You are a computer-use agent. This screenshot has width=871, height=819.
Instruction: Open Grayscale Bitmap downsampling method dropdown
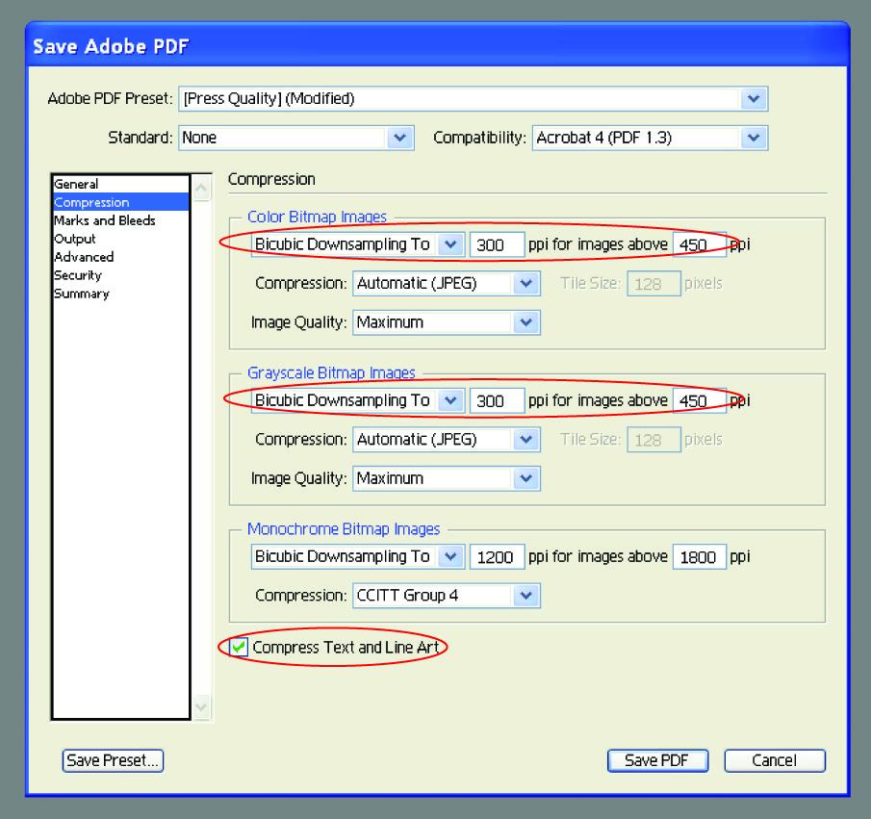358,400
